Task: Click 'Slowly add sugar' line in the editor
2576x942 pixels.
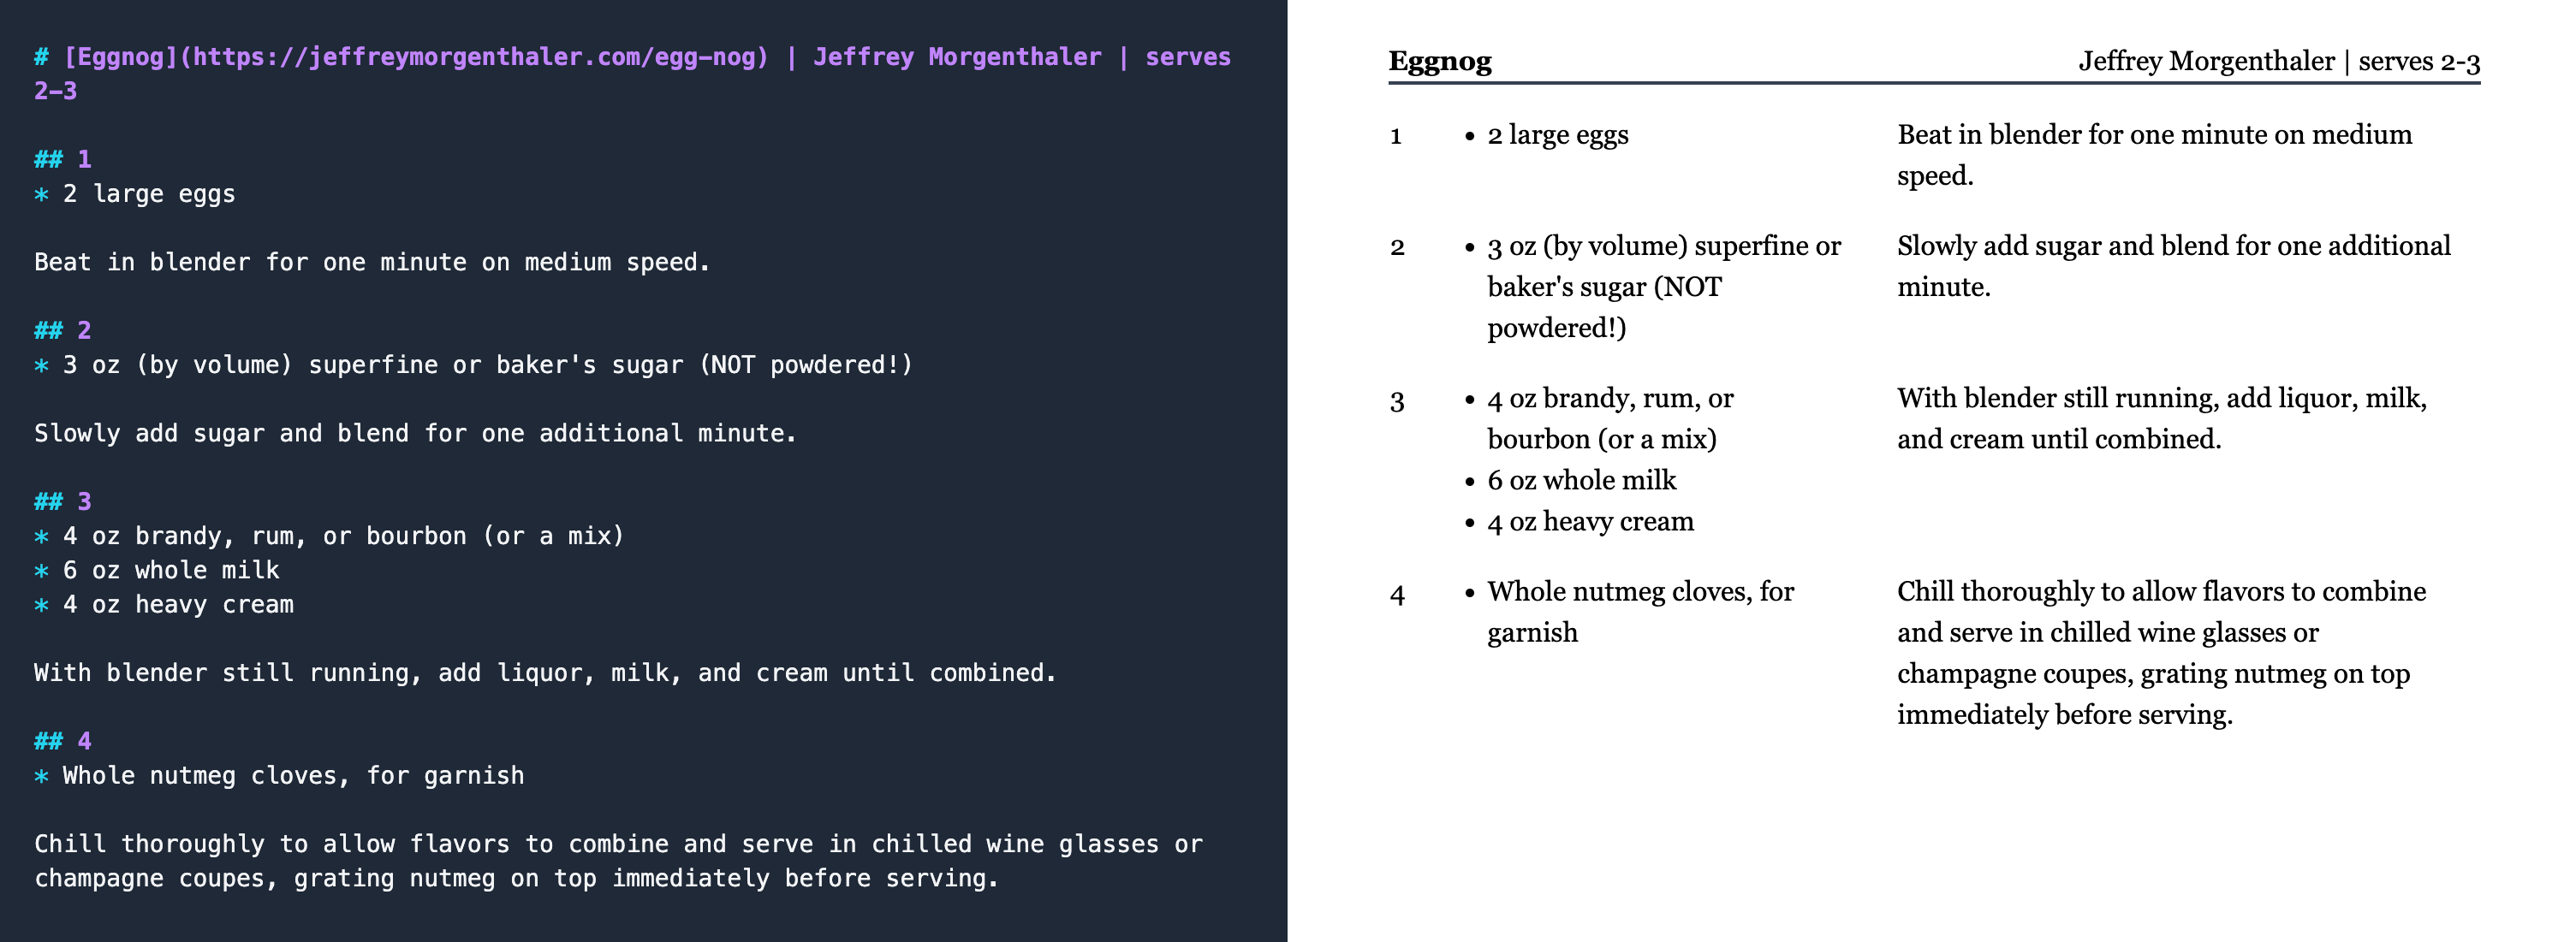Action: tap(415, 434)
